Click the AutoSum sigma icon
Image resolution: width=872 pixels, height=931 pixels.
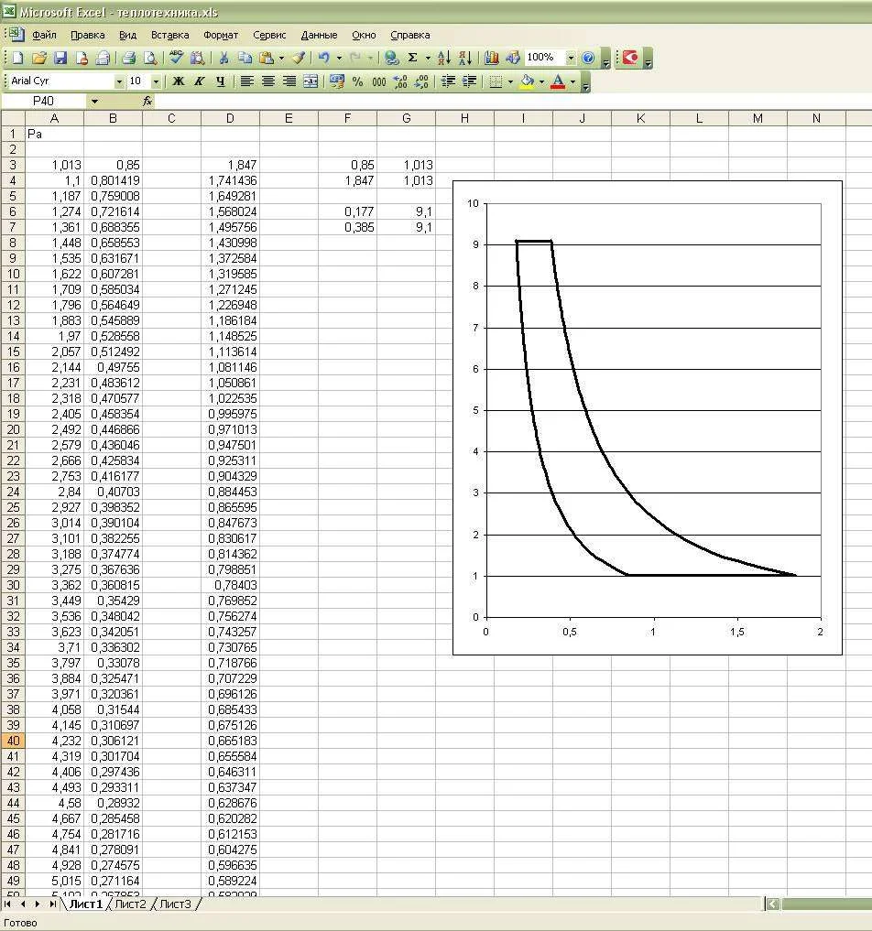click(x=413, y=58)
